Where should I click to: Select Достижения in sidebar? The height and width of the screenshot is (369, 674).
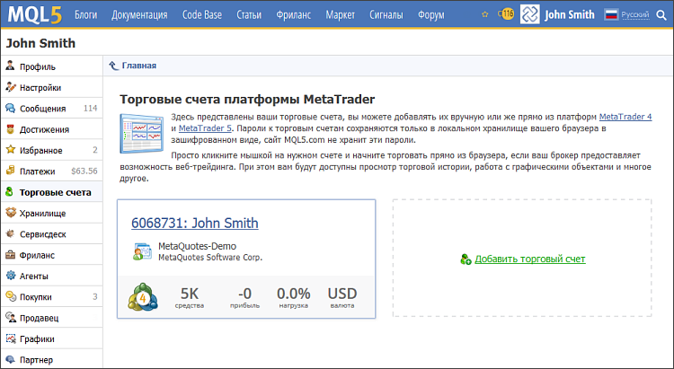coord(51,129)
